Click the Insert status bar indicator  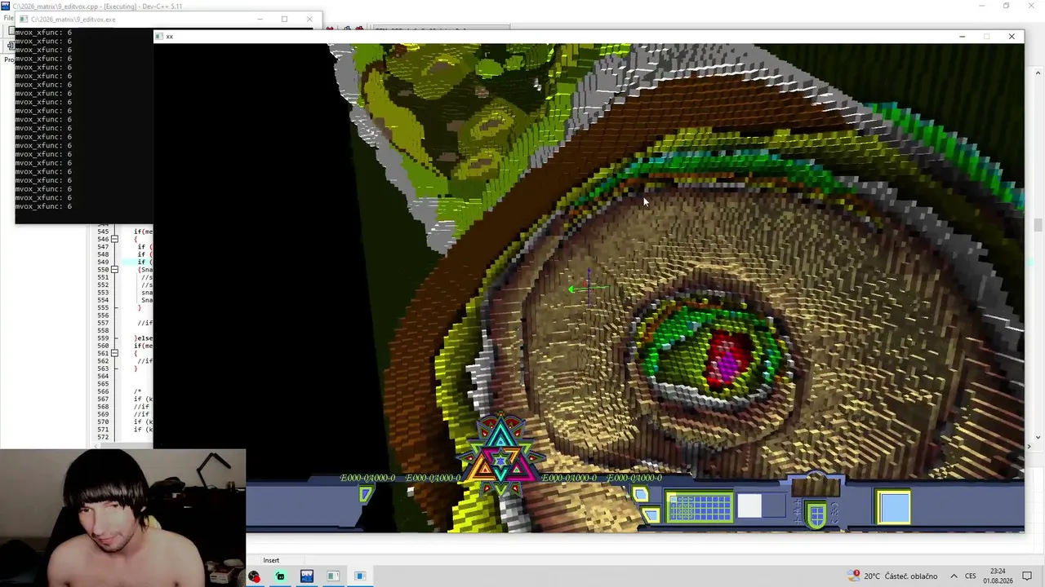271,560
